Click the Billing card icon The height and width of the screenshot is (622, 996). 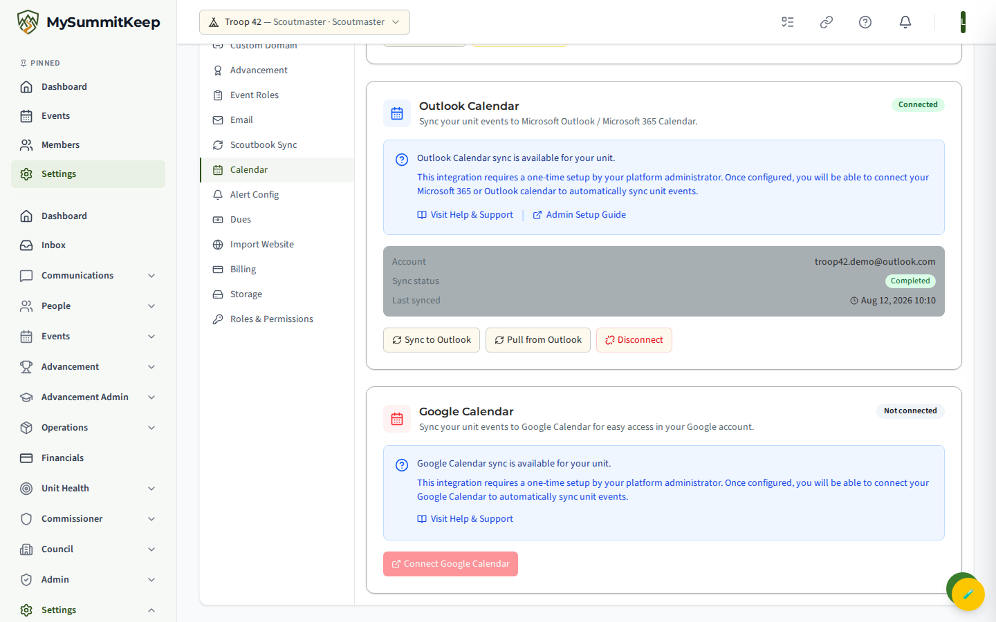[218, 270]
